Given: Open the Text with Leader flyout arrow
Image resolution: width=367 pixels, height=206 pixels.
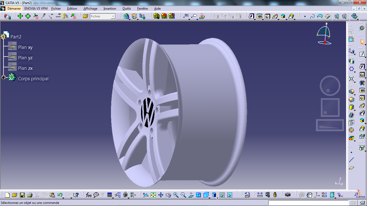Looking at the screenshot, I should point(189,19).
